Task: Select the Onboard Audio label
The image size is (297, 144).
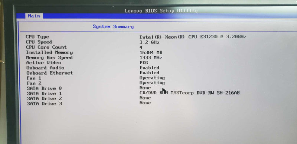Action: pyautogui.click(x=45, y=68)
